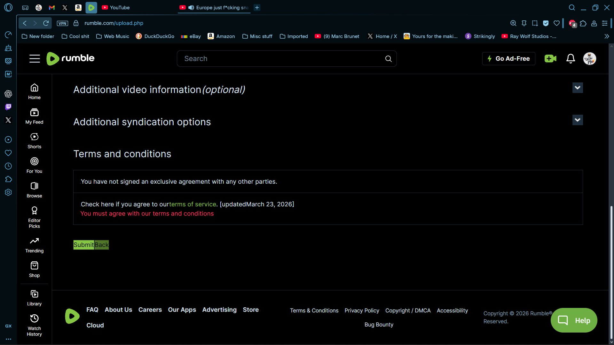Click the Back button beside Submit
Image resolution: width=614 pixels, height=345 pixels.
pyautogui.click(x=102, y=245)
